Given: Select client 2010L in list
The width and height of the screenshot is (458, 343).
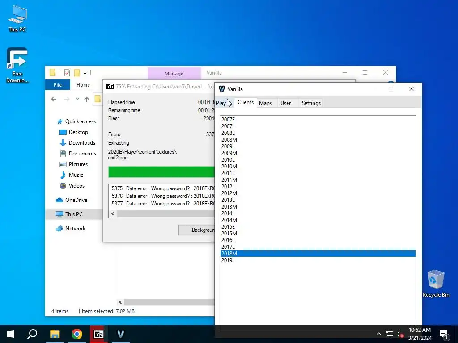Looking at the screenshot, I should [x=318, y=160].
